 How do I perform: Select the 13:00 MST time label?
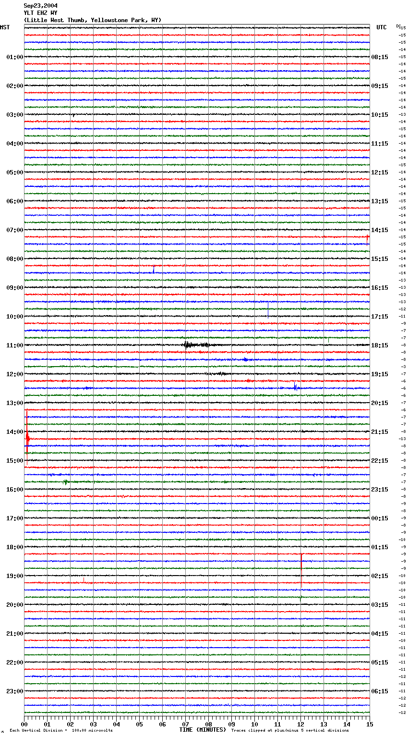pos(15,403)
